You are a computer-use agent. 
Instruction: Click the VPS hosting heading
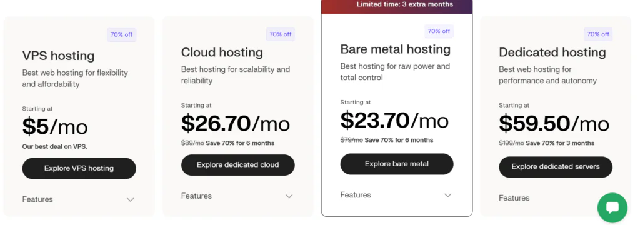pyautogui.click(x=58, y=56)
